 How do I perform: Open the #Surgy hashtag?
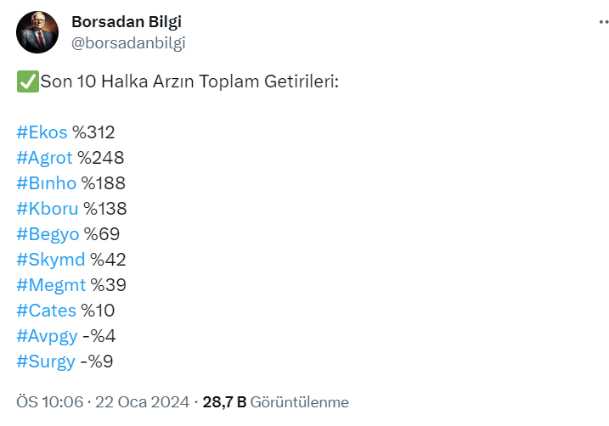(46, 362)
